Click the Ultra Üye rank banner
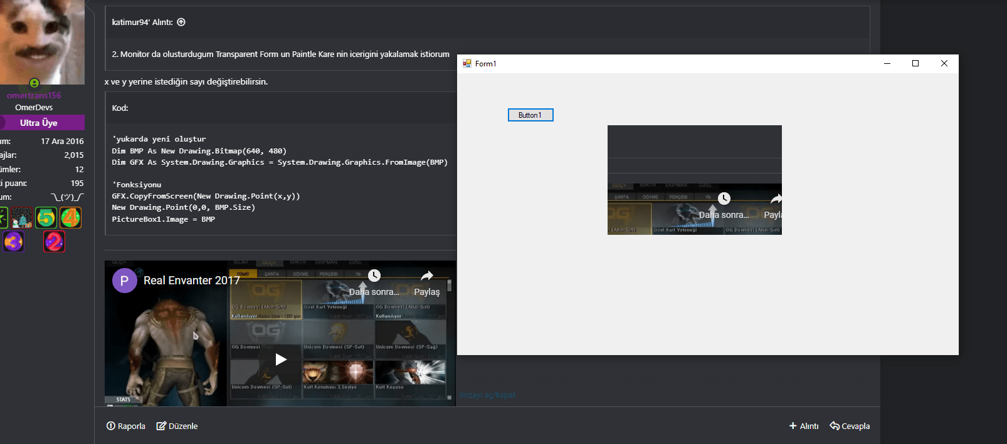The height and width of the screenshot is (444, 1007). [42, 123]
